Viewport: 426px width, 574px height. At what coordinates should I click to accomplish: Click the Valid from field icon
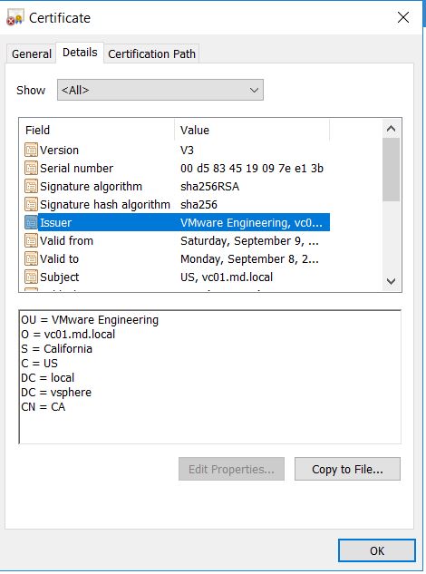[x=31, y=240]
